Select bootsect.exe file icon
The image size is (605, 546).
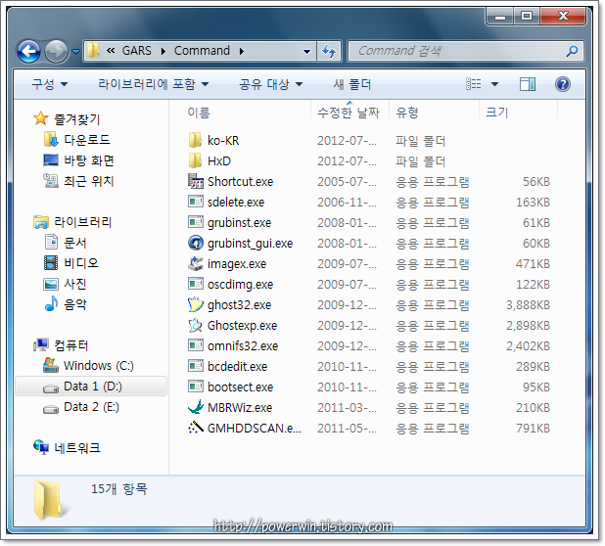click(195, 386)
